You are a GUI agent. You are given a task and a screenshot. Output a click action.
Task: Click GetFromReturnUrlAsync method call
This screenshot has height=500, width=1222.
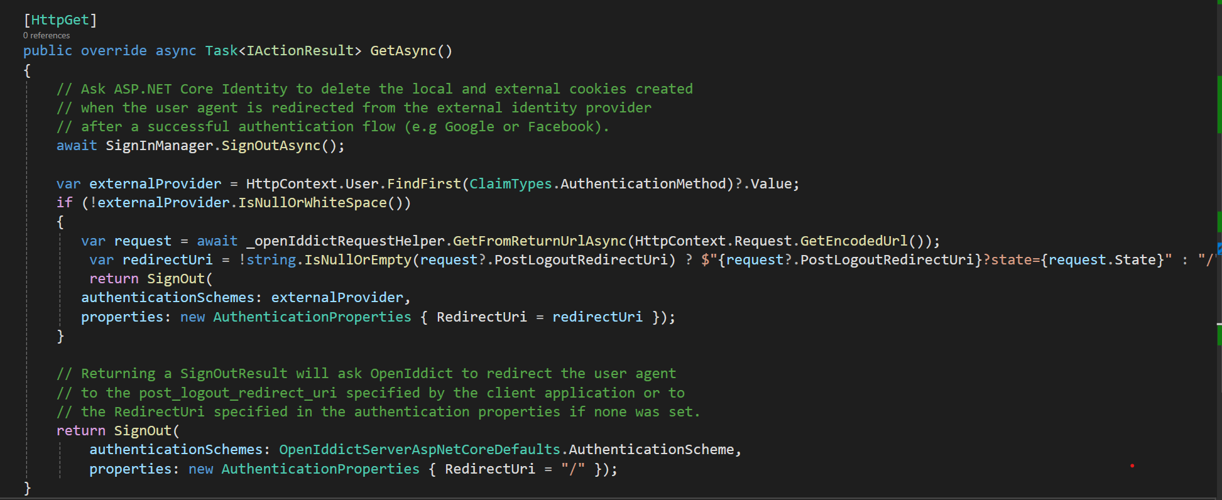[539, 241]
